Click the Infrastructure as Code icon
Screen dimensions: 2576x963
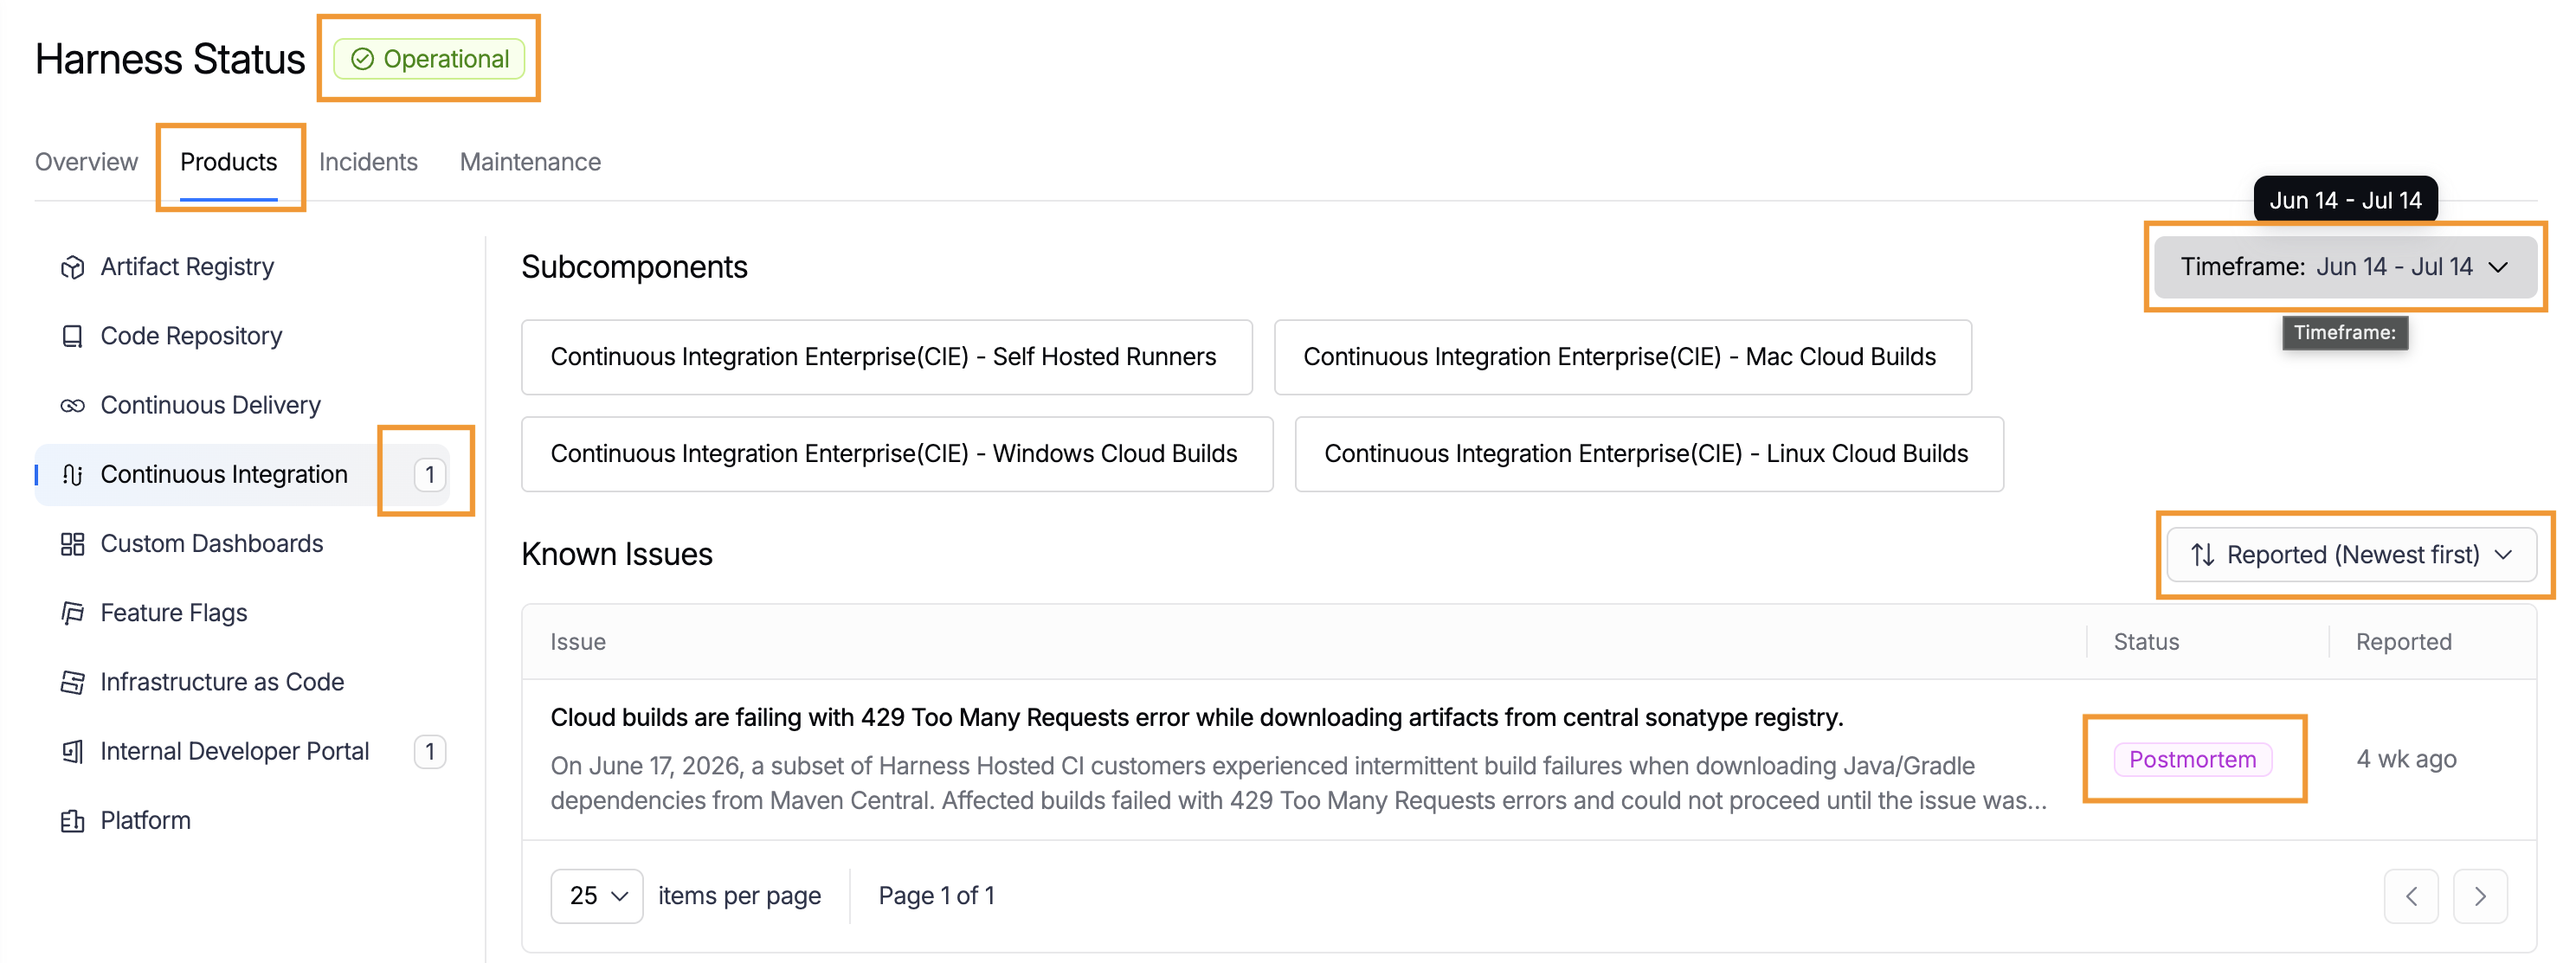click(x=72, y=682)
